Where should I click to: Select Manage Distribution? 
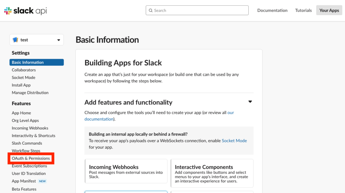pyautogui.click(x=30, y=93)
